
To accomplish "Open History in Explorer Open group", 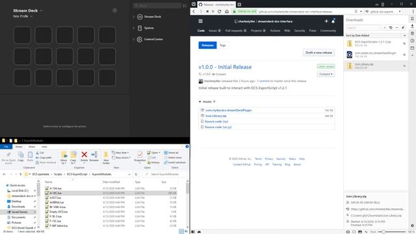I will click(x=153, y=162).
